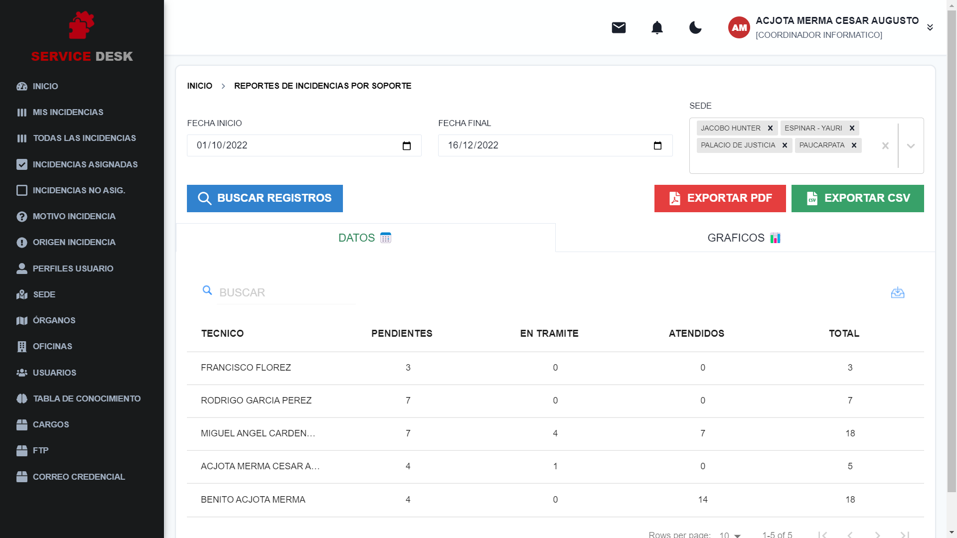
Task: Click the Service Desk logo
Action: click(82, 35)
